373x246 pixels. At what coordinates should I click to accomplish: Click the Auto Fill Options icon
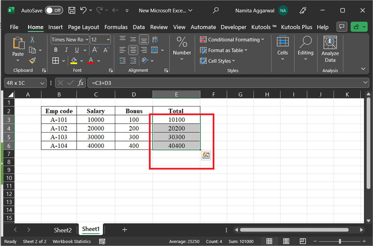click(x=206, y=155)
